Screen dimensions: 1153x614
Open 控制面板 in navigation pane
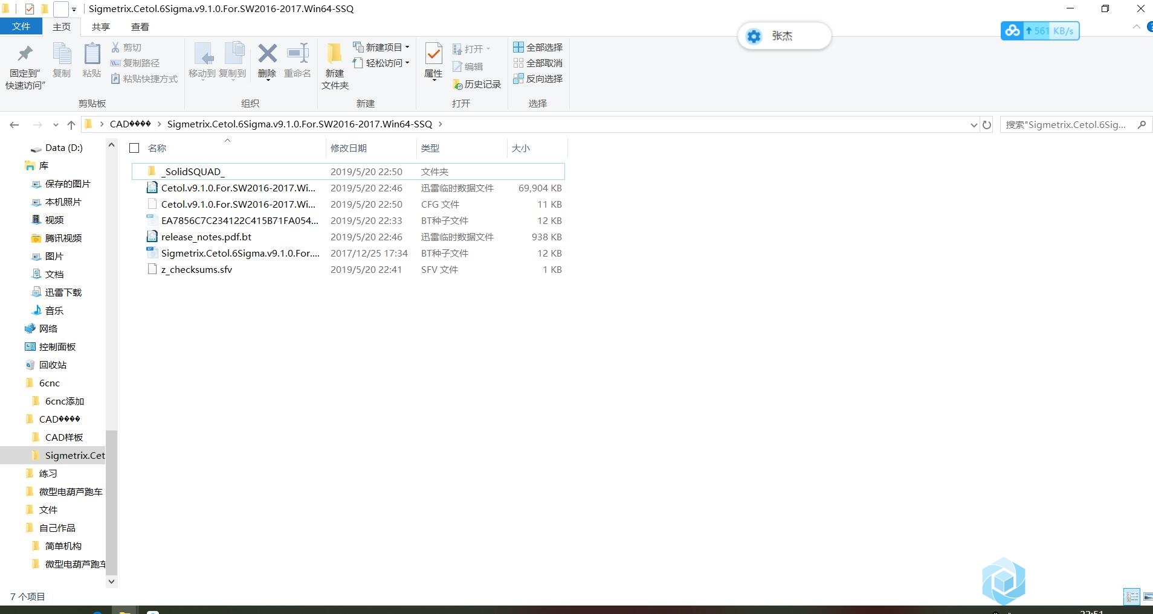tap(57, 347)
